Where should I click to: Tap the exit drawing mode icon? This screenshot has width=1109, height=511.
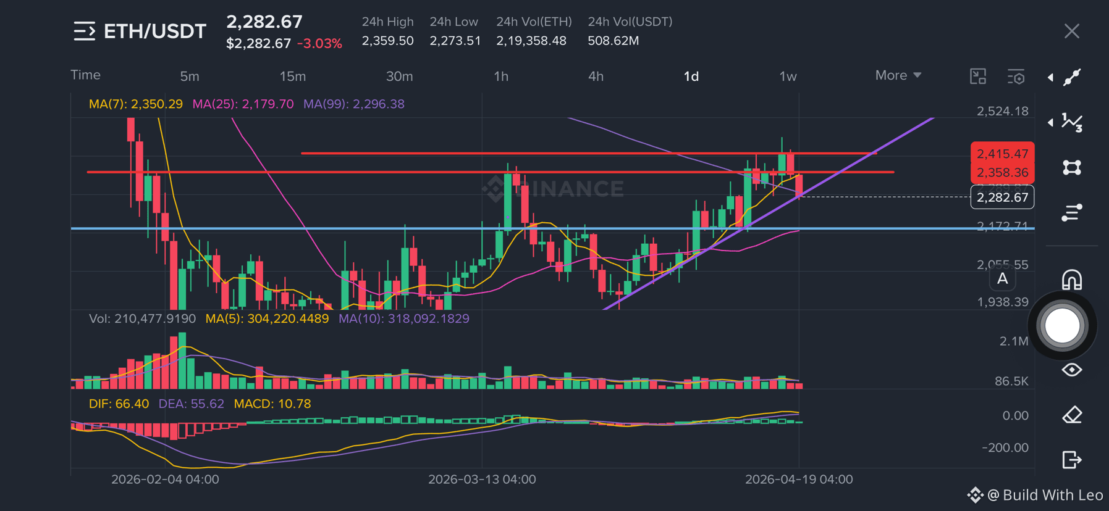click(1072, 460)
